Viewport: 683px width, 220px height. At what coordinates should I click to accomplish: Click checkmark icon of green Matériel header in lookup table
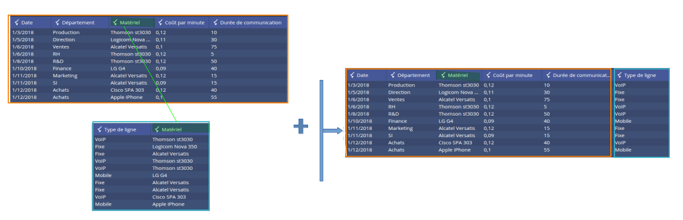pyautogui.click(x=157, y=129)
